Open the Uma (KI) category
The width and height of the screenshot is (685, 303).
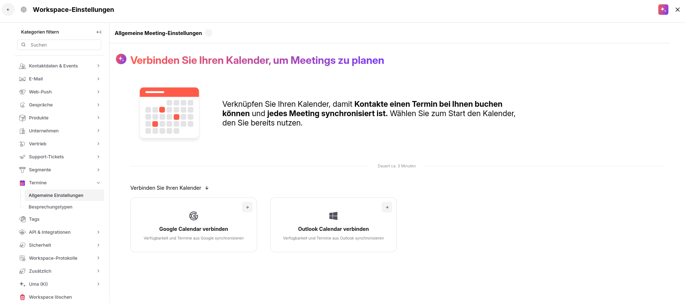(x=60, y=284)
